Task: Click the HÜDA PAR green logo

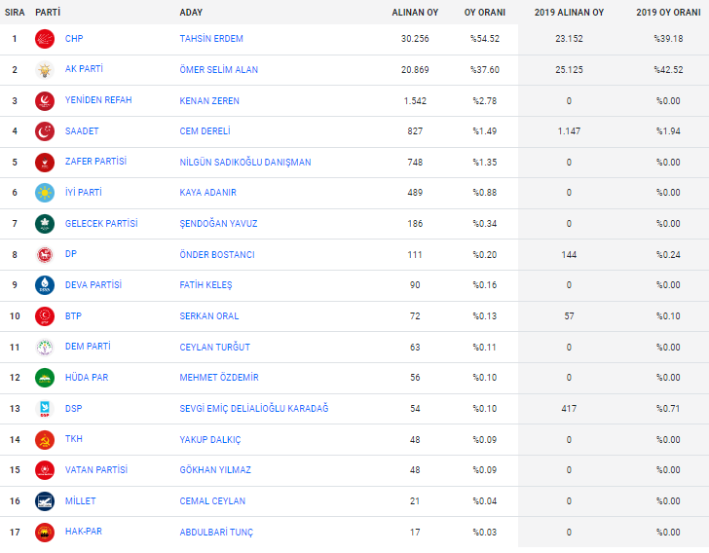Action: tap(45, 378)
